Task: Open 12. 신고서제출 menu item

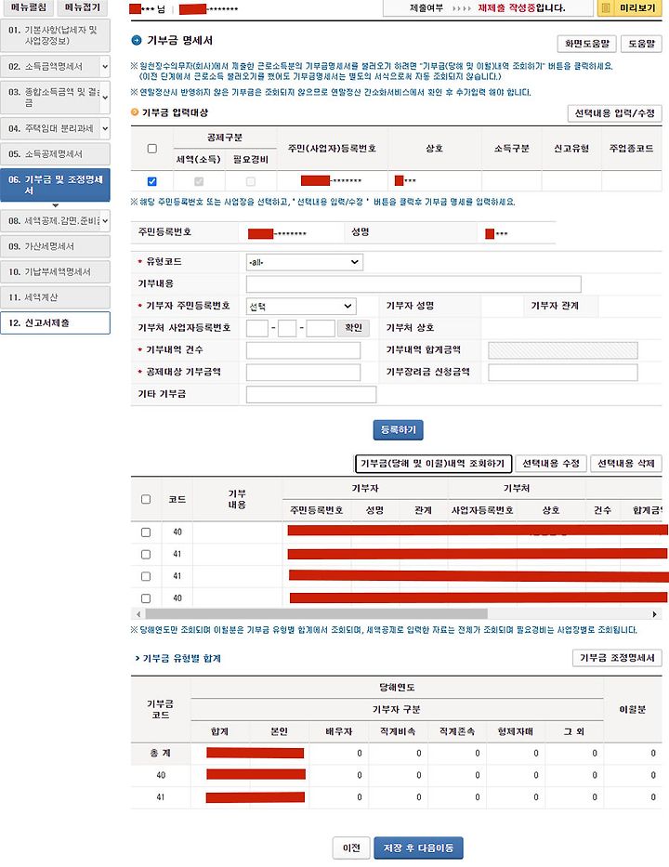Action: coord(56,322)
